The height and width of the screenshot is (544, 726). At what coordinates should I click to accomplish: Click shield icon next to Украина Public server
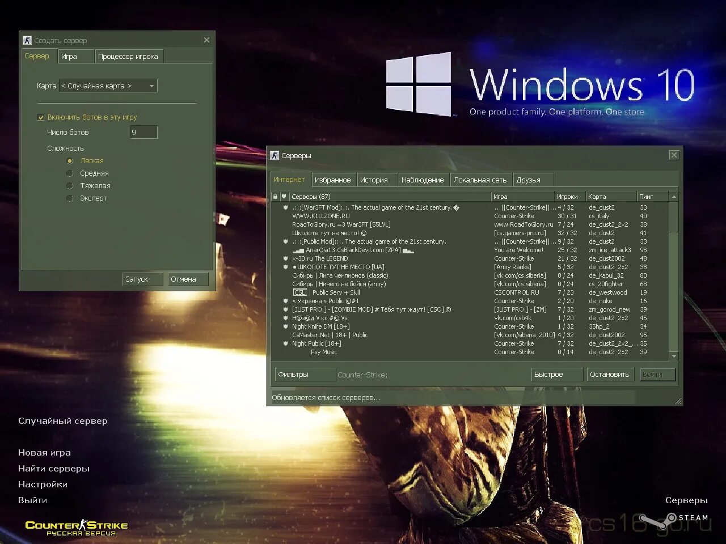click(x=286, y=301)
